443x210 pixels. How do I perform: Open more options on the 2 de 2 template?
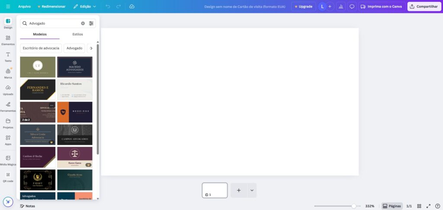52,105
